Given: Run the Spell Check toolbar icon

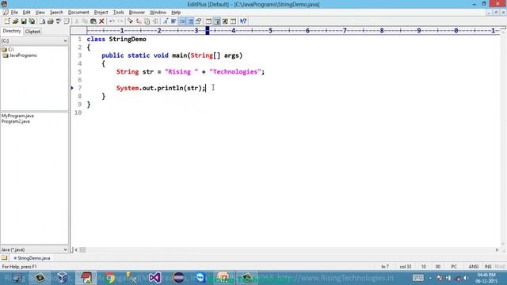Looking at the screenshot, I should (x=59, y=21).
